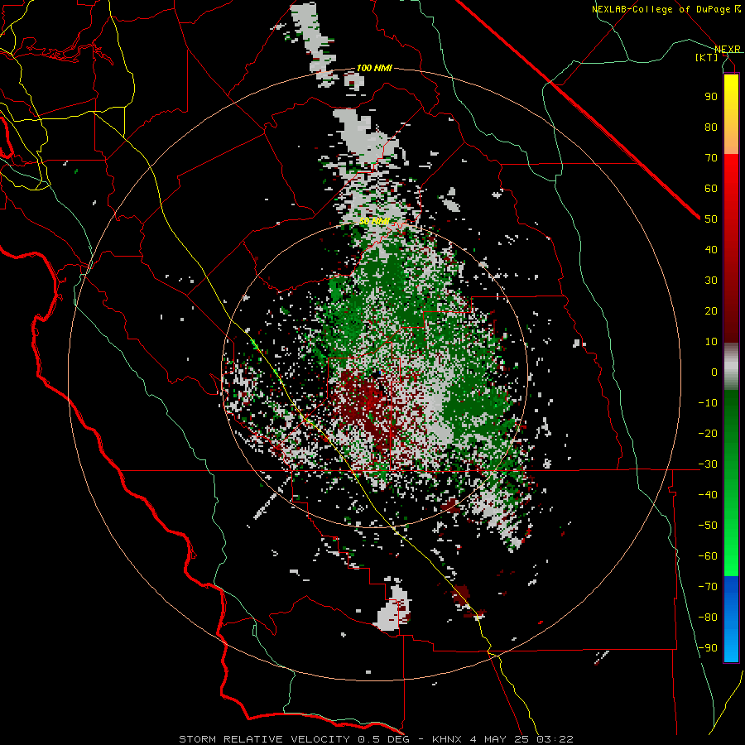Click the -20 value on velocity scale
This screenshot has height=745, width=745.
(708, 434)
